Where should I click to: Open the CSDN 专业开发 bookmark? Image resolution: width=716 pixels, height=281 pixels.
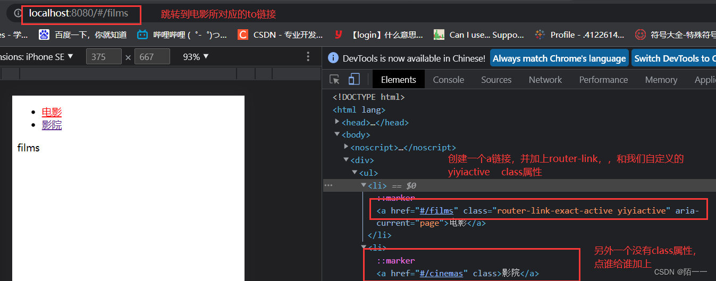[x=281, y=35]
